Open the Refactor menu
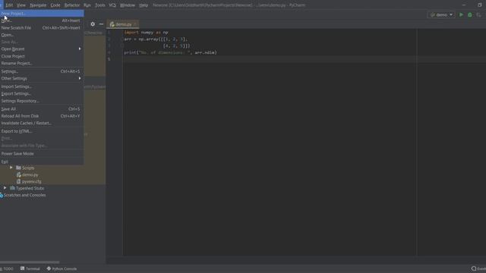 point(72,5)
